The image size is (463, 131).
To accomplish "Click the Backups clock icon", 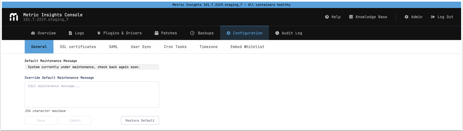I will tap(192, 33).
